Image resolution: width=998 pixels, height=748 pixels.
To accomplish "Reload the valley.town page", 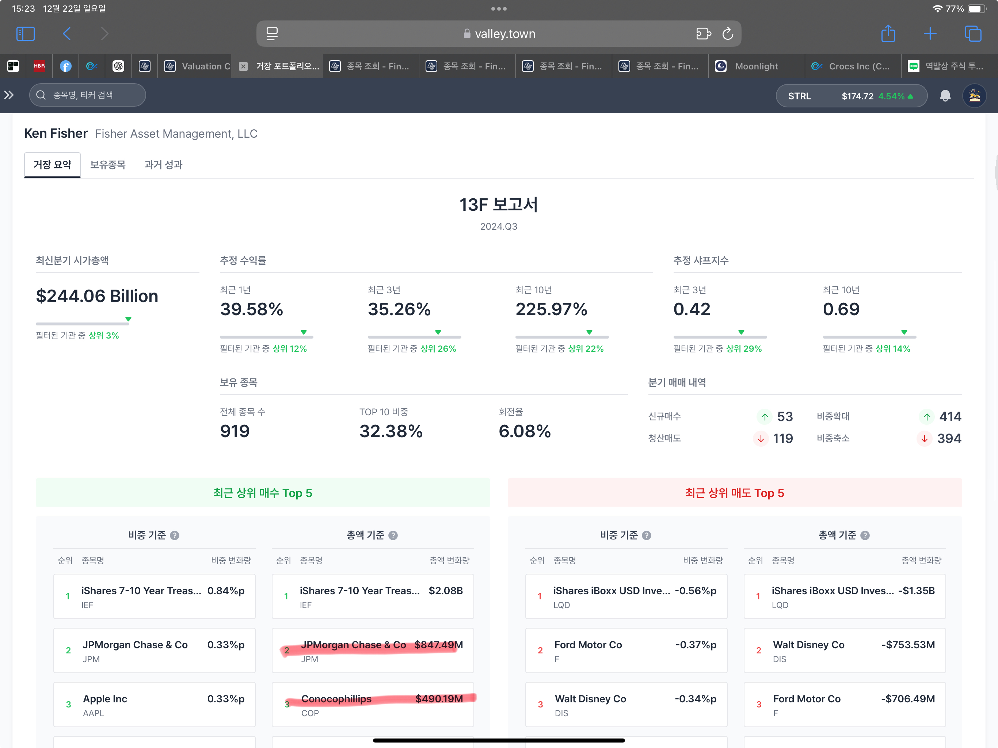I will pyautogui.click(x=728, y=33).
